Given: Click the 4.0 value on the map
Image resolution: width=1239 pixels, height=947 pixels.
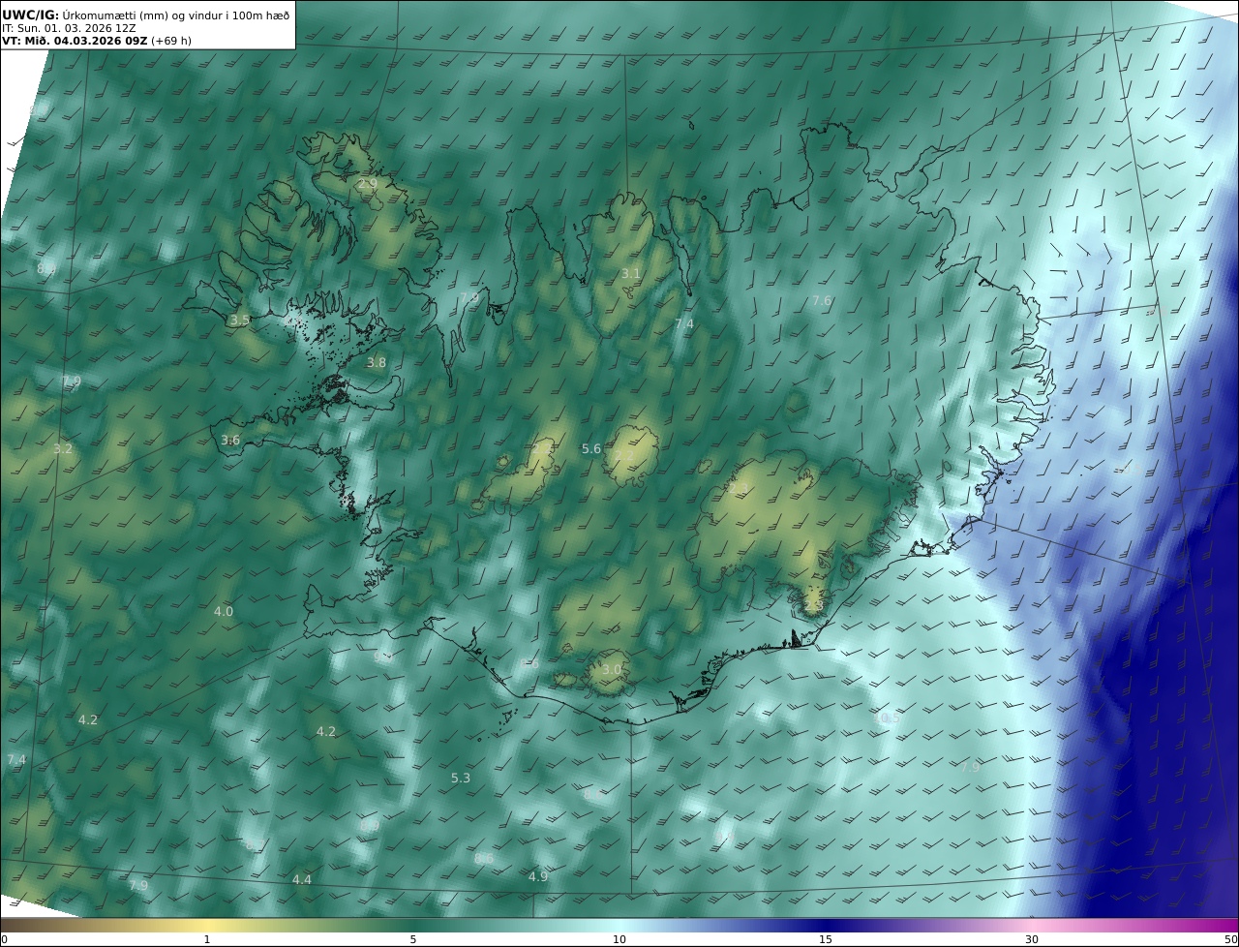Looking at the screenshot, I should 224,612.
